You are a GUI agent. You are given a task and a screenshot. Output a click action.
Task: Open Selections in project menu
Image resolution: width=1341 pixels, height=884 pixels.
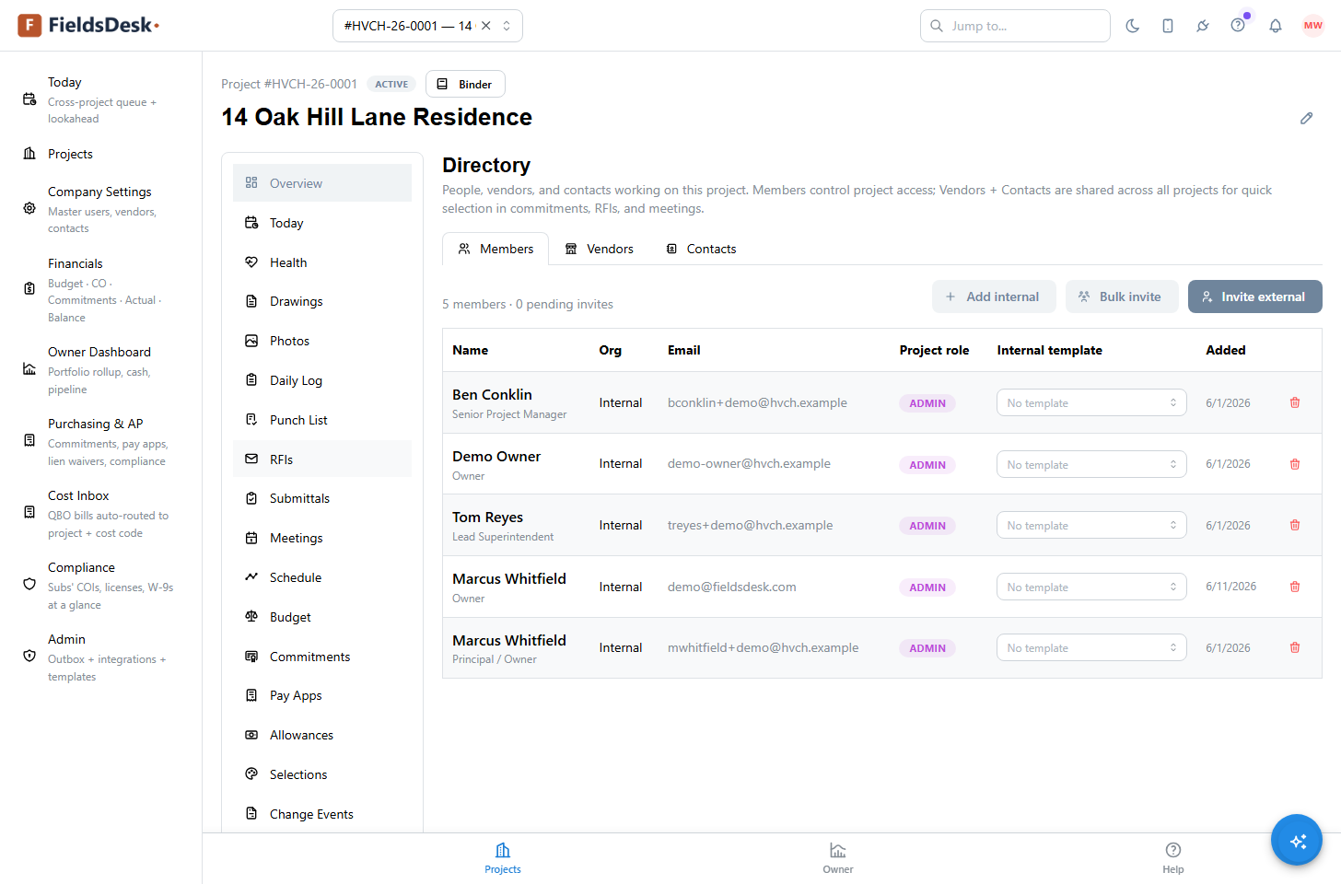(x=322, y=774)
